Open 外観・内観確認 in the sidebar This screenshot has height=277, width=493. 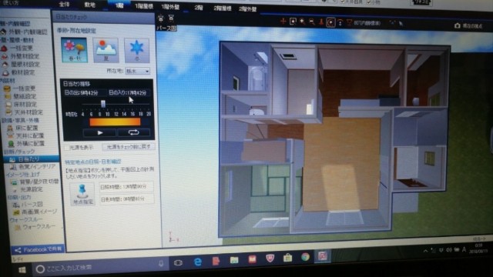point(24,32)
